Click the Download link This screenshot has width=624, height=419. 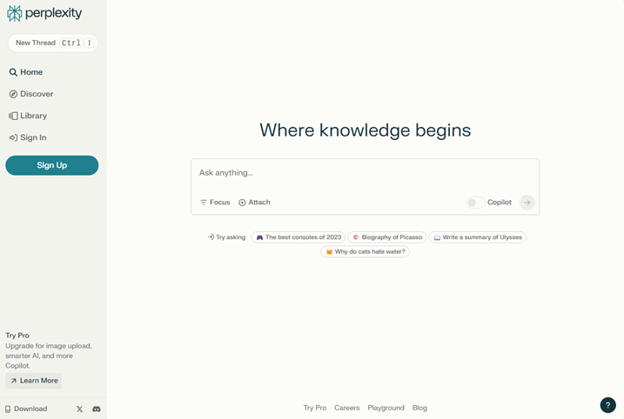26,409
